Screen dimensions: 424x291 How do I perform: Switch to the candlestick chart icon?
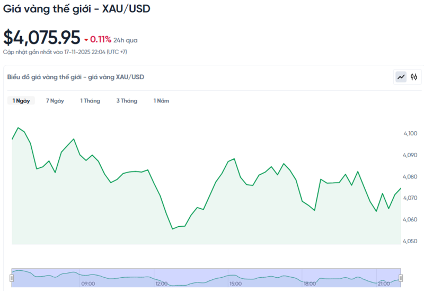coord(414,78)
